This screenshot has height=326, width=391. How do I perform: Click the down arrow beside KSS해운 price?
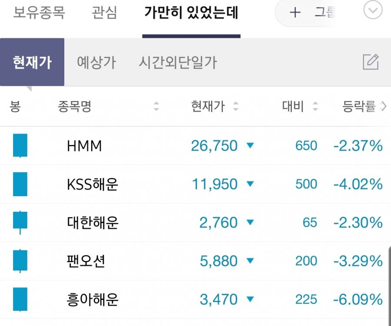tap(250, 184)
